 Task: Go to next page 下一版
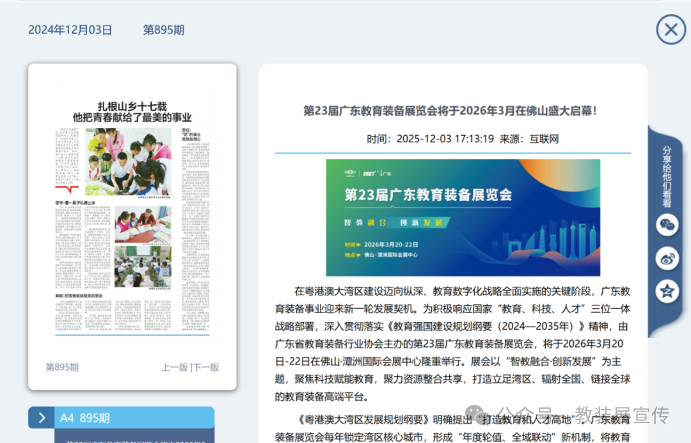(x=206, y=367)
